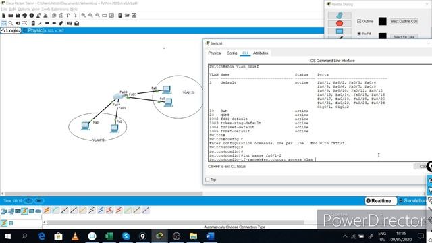
Task: Open the Options menu
Action: point(24,9)
